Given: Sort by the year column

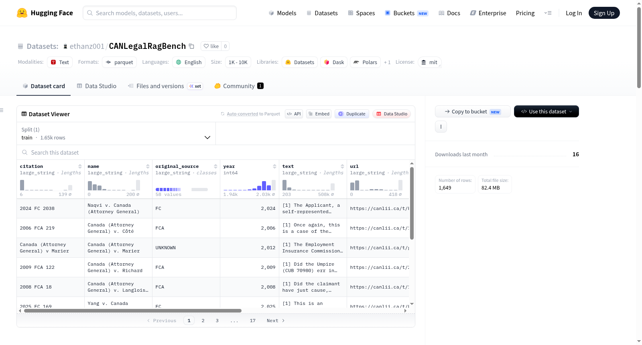Looking at the screenshot, I should pyautogui.click(x=274, y=166).
